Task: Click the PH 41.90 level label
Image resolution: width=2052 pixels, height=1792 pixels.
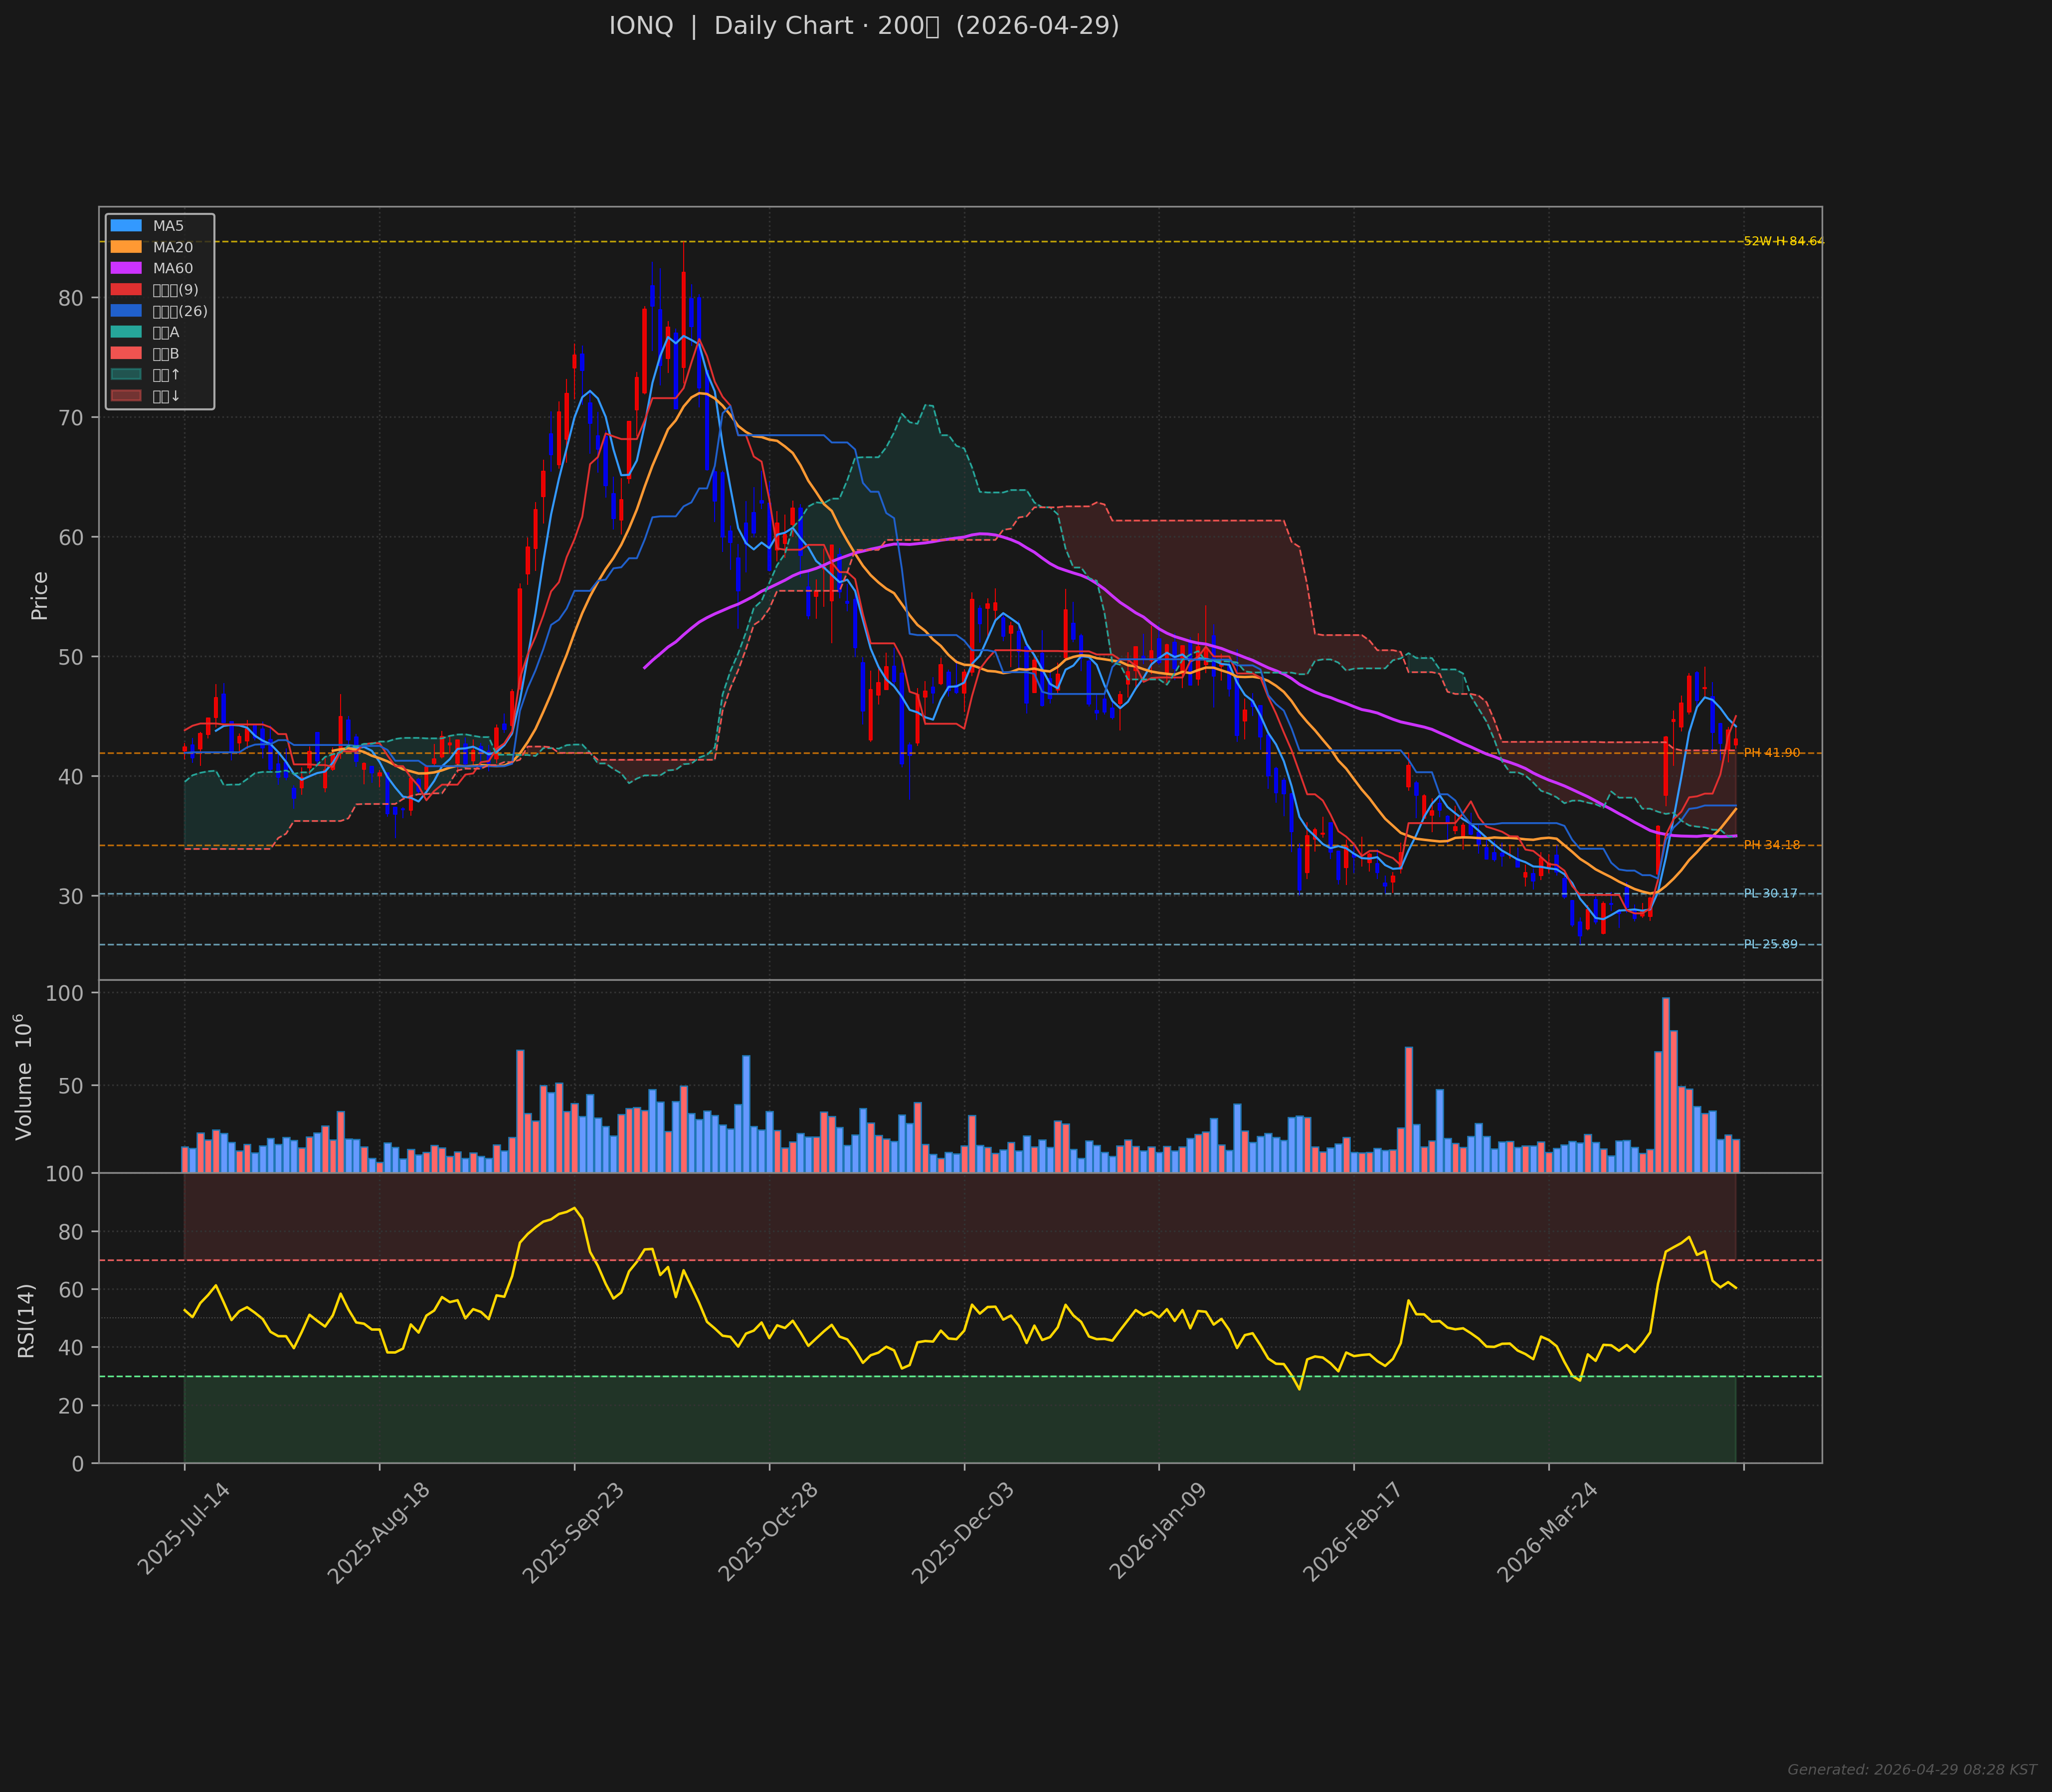Action: pos(1771,753)
